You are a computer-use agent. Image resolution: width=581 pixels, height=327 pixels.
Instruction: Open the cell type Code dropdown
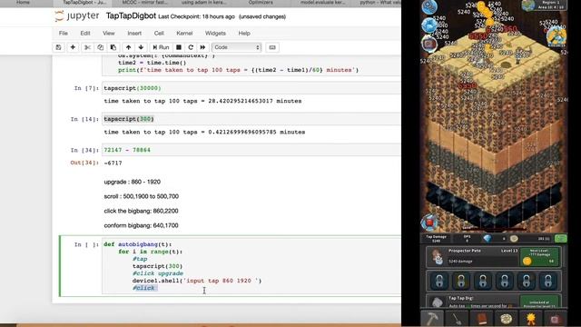[x=236, y=47]
